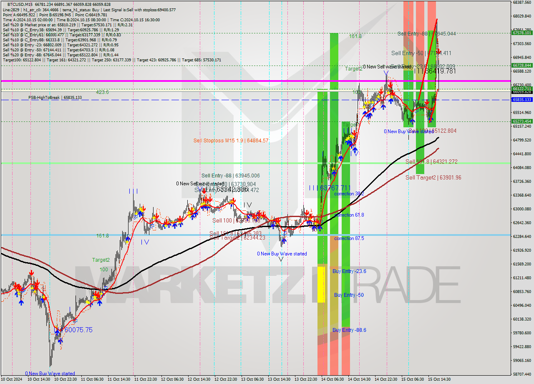Click the green 65273.454 price tag

[x=521, y=121]
